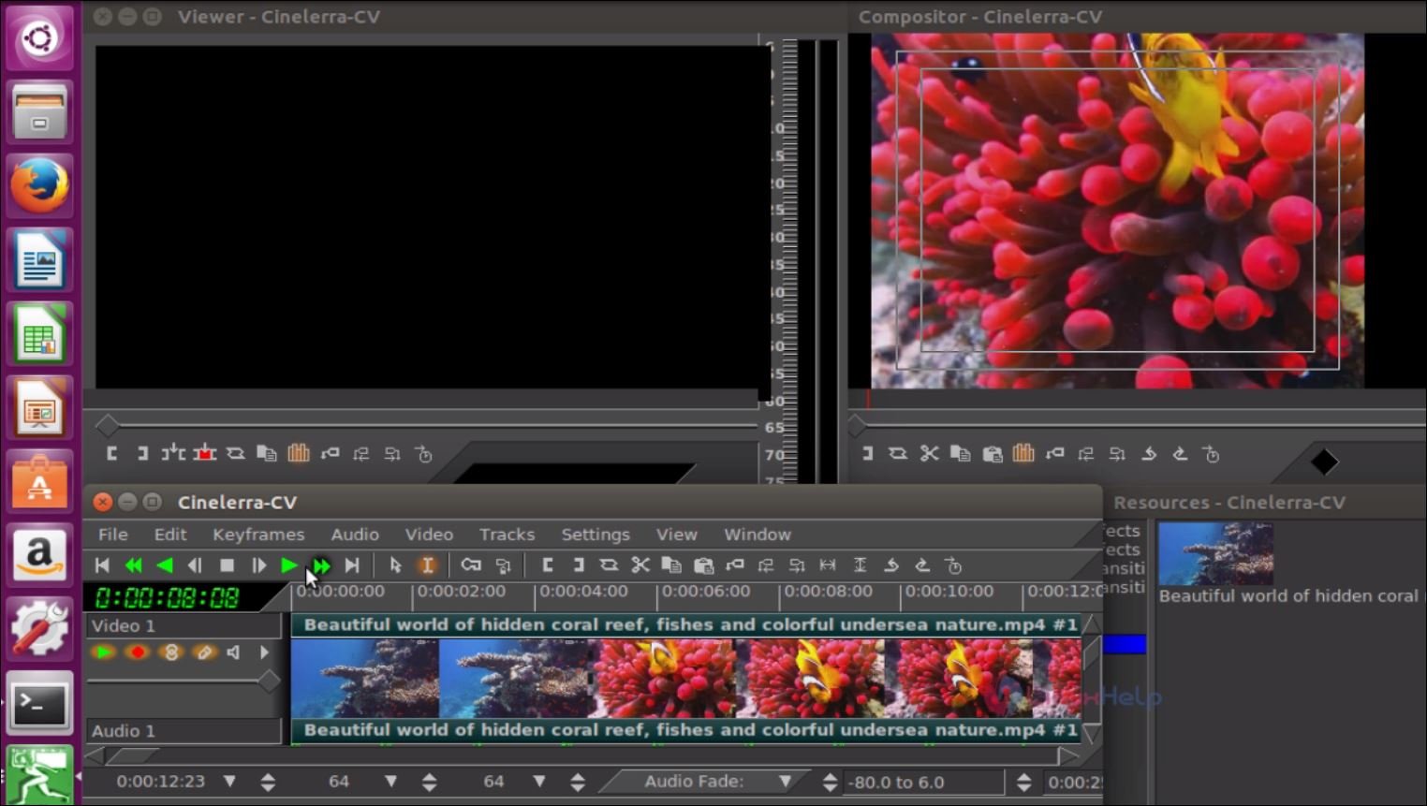Mute the Video 1 track
This screenshot has height=806, width=1427.
click(234, 652)
